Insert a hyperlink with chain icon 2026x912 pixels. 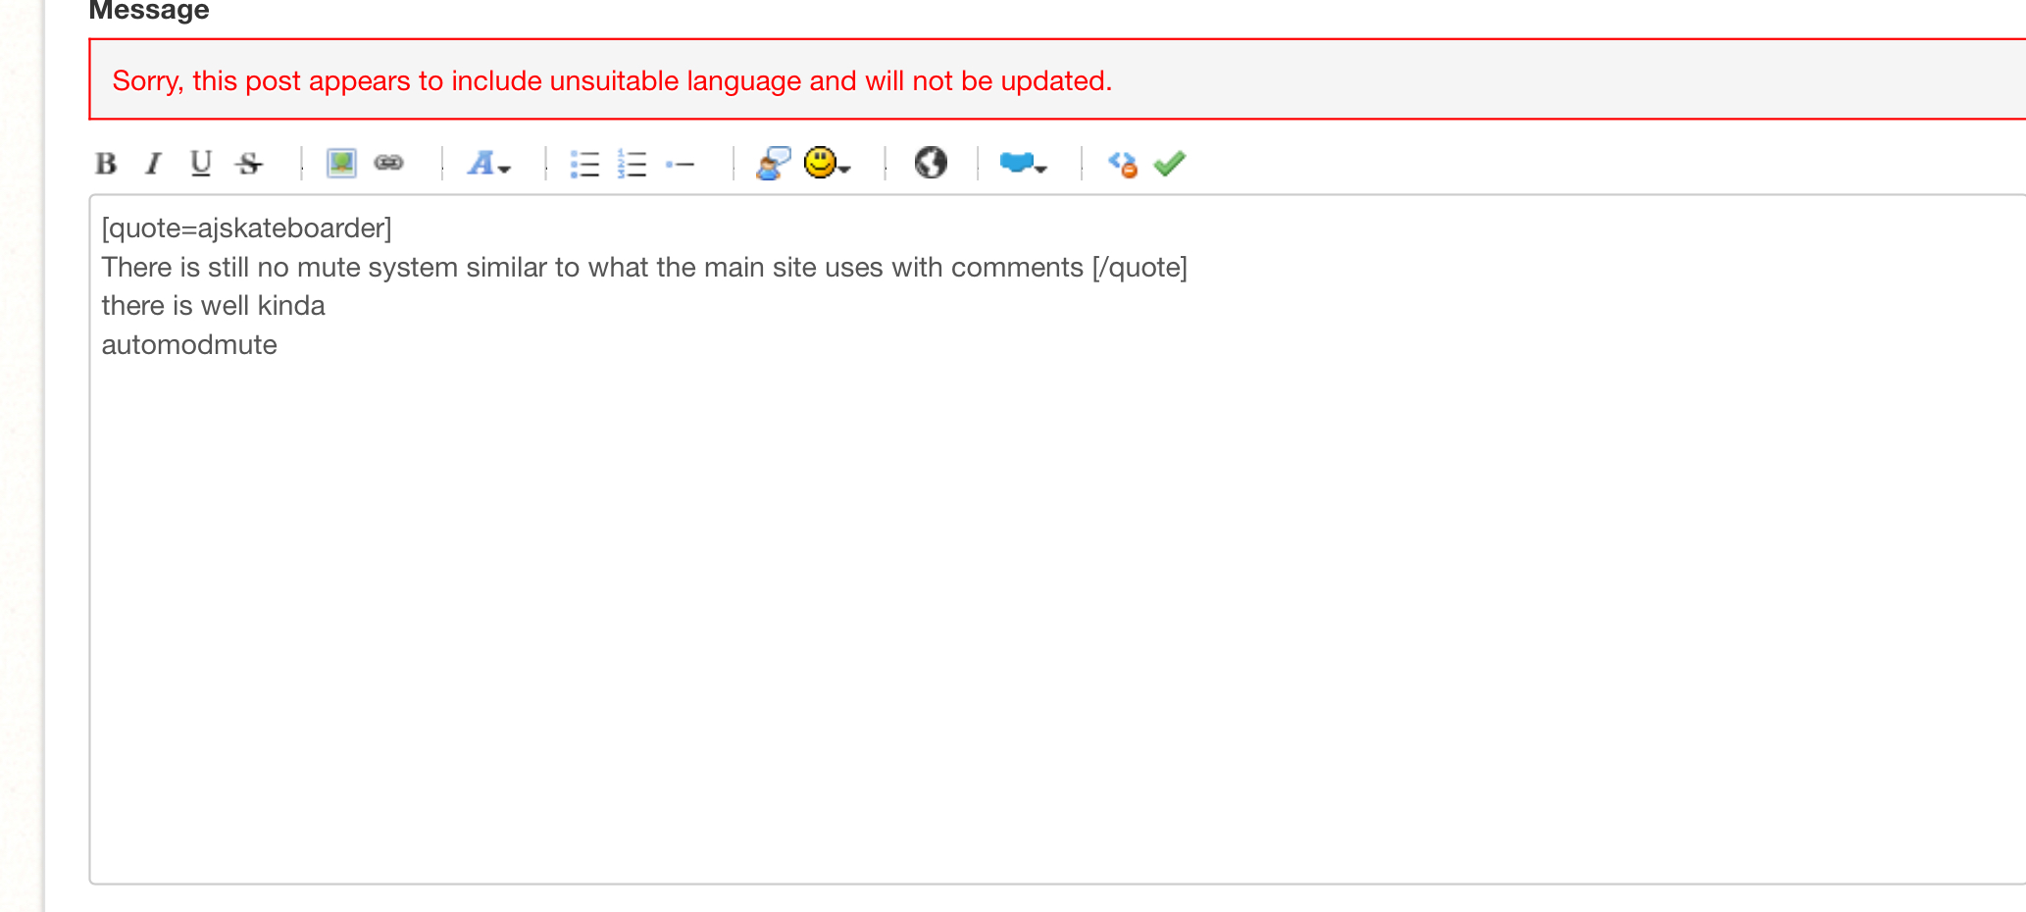click(389, 163)
